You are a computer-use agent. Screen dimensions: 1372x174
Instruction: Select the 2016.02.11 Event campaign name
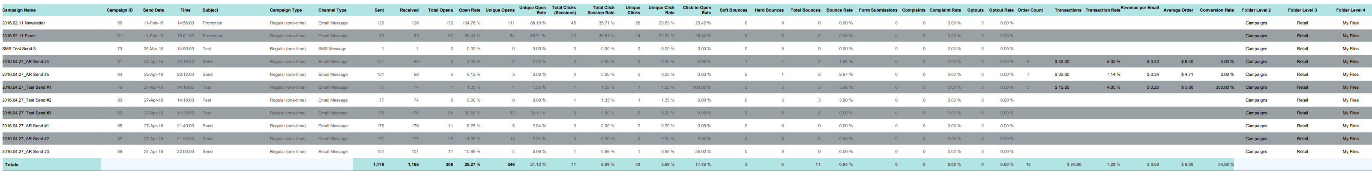tap(19, 36)
